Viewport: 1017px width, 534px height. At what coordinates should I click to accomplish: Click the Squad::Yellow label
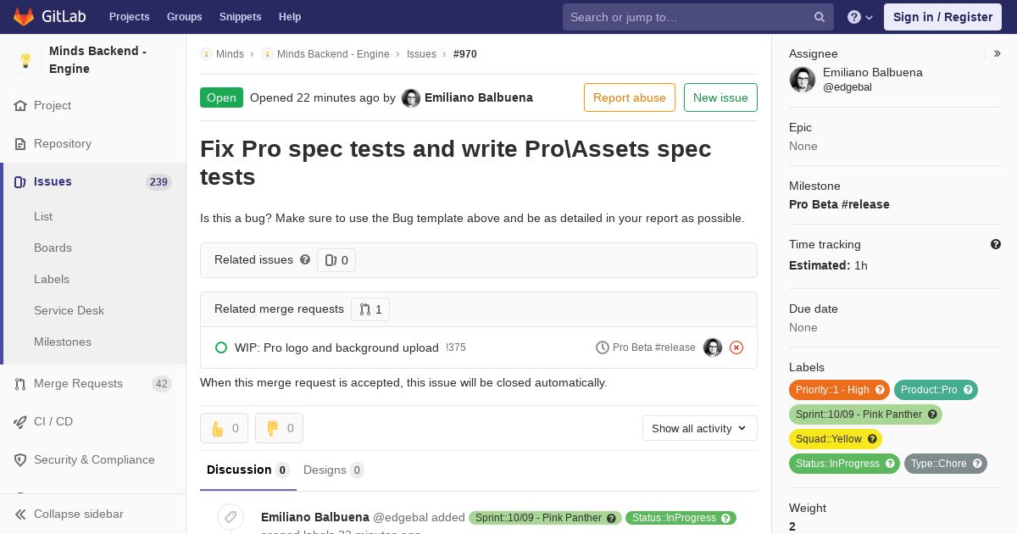pos(836,439)
